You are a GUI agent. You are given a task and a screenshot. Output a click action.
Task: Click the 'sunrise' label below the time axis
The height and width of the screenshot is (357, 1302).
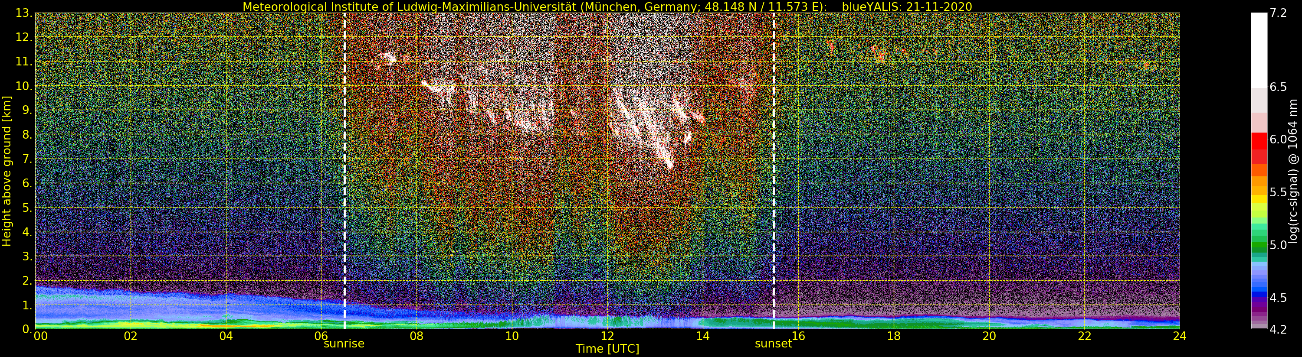point(344,344)
